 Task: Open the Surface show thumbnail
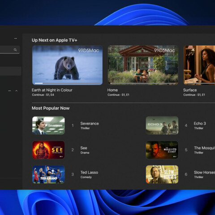(199, 65)
